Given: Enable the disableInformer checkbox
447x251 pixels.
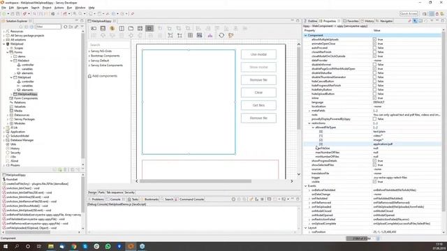Looking at the screenshot, I should pos(374,65).
